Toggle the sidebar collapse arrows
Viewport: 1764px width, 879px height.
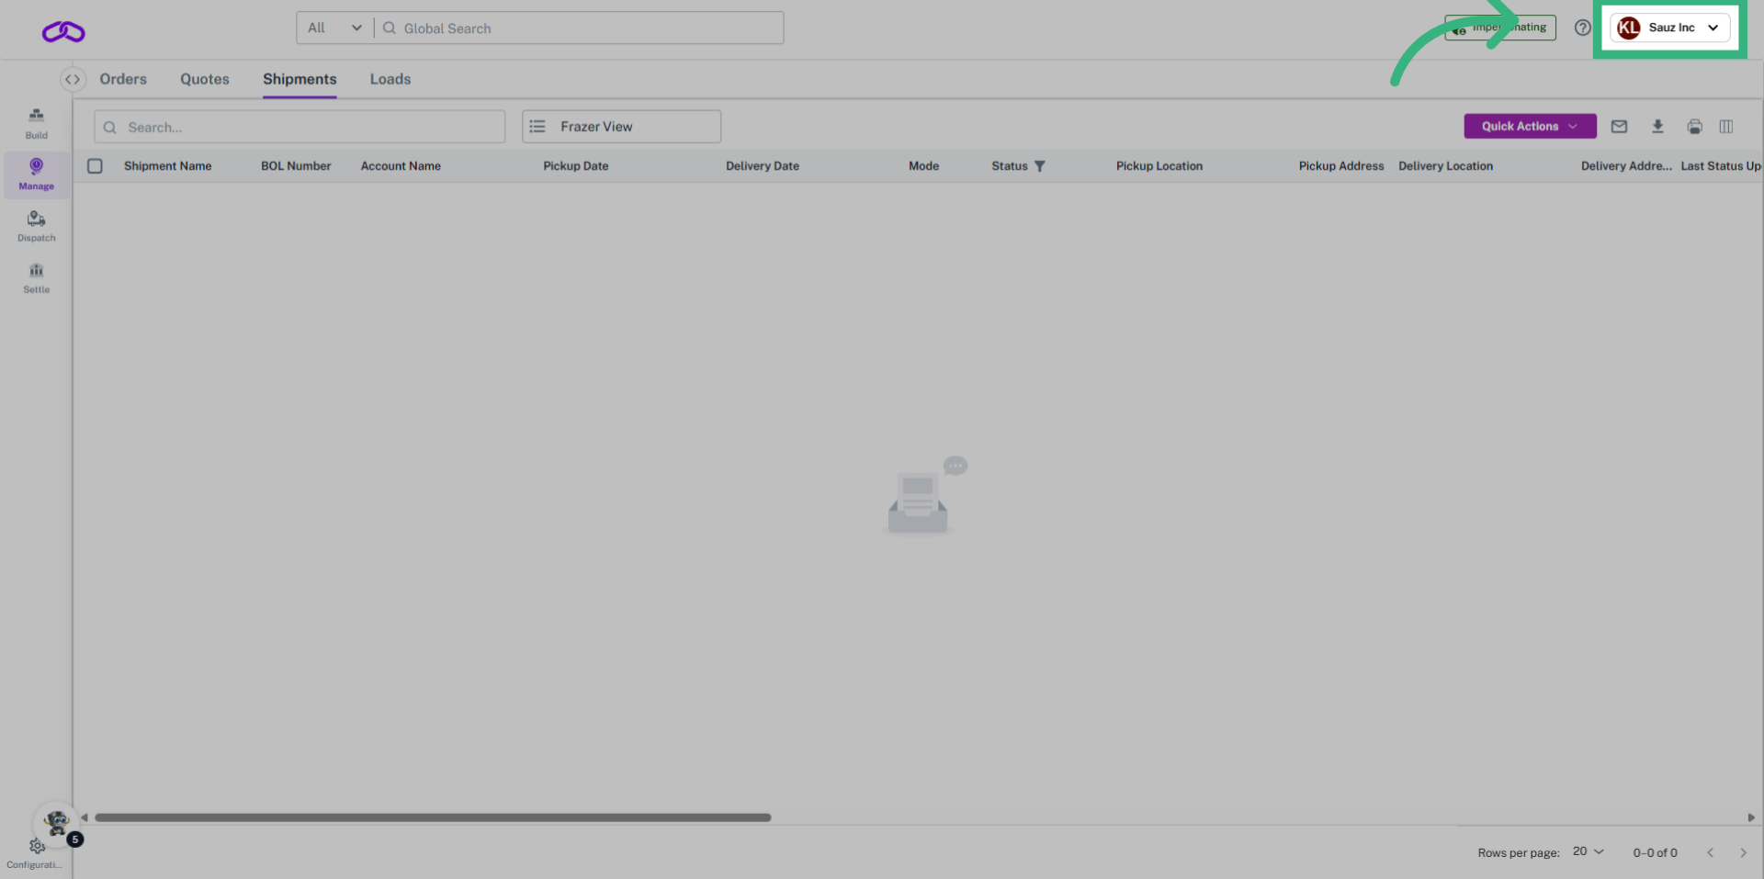coord(73,79)
